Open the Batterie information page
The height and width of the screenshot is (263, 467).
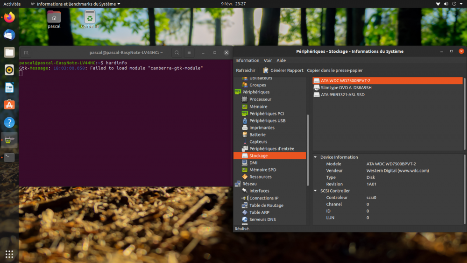pos(257,135)
